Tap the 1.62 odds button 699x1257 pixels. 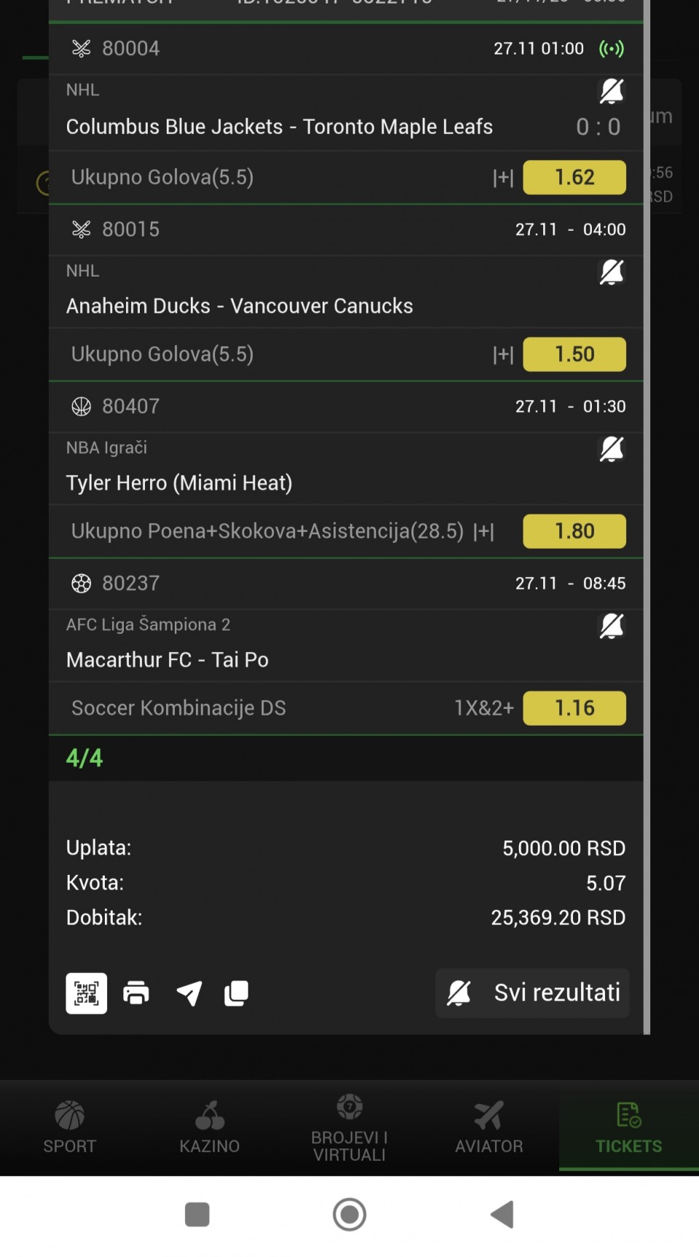click(x=574, y=178)
